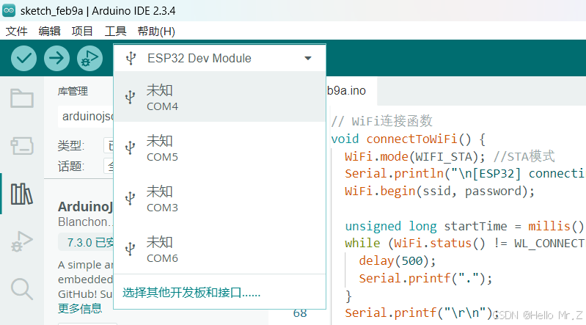The width and height of the screenshot is (586, 325).
Task: Click the // WiFi连接函数 comment
Action: 381,121
